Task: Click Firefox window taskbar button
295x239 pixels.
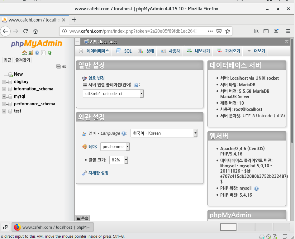Action: coord(53,227)
